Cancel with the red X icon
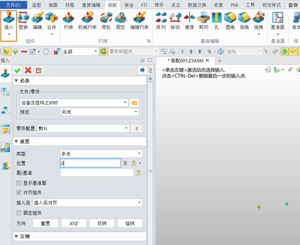The width and height of the screenshot is (300, 245). [x=28, y=70]
